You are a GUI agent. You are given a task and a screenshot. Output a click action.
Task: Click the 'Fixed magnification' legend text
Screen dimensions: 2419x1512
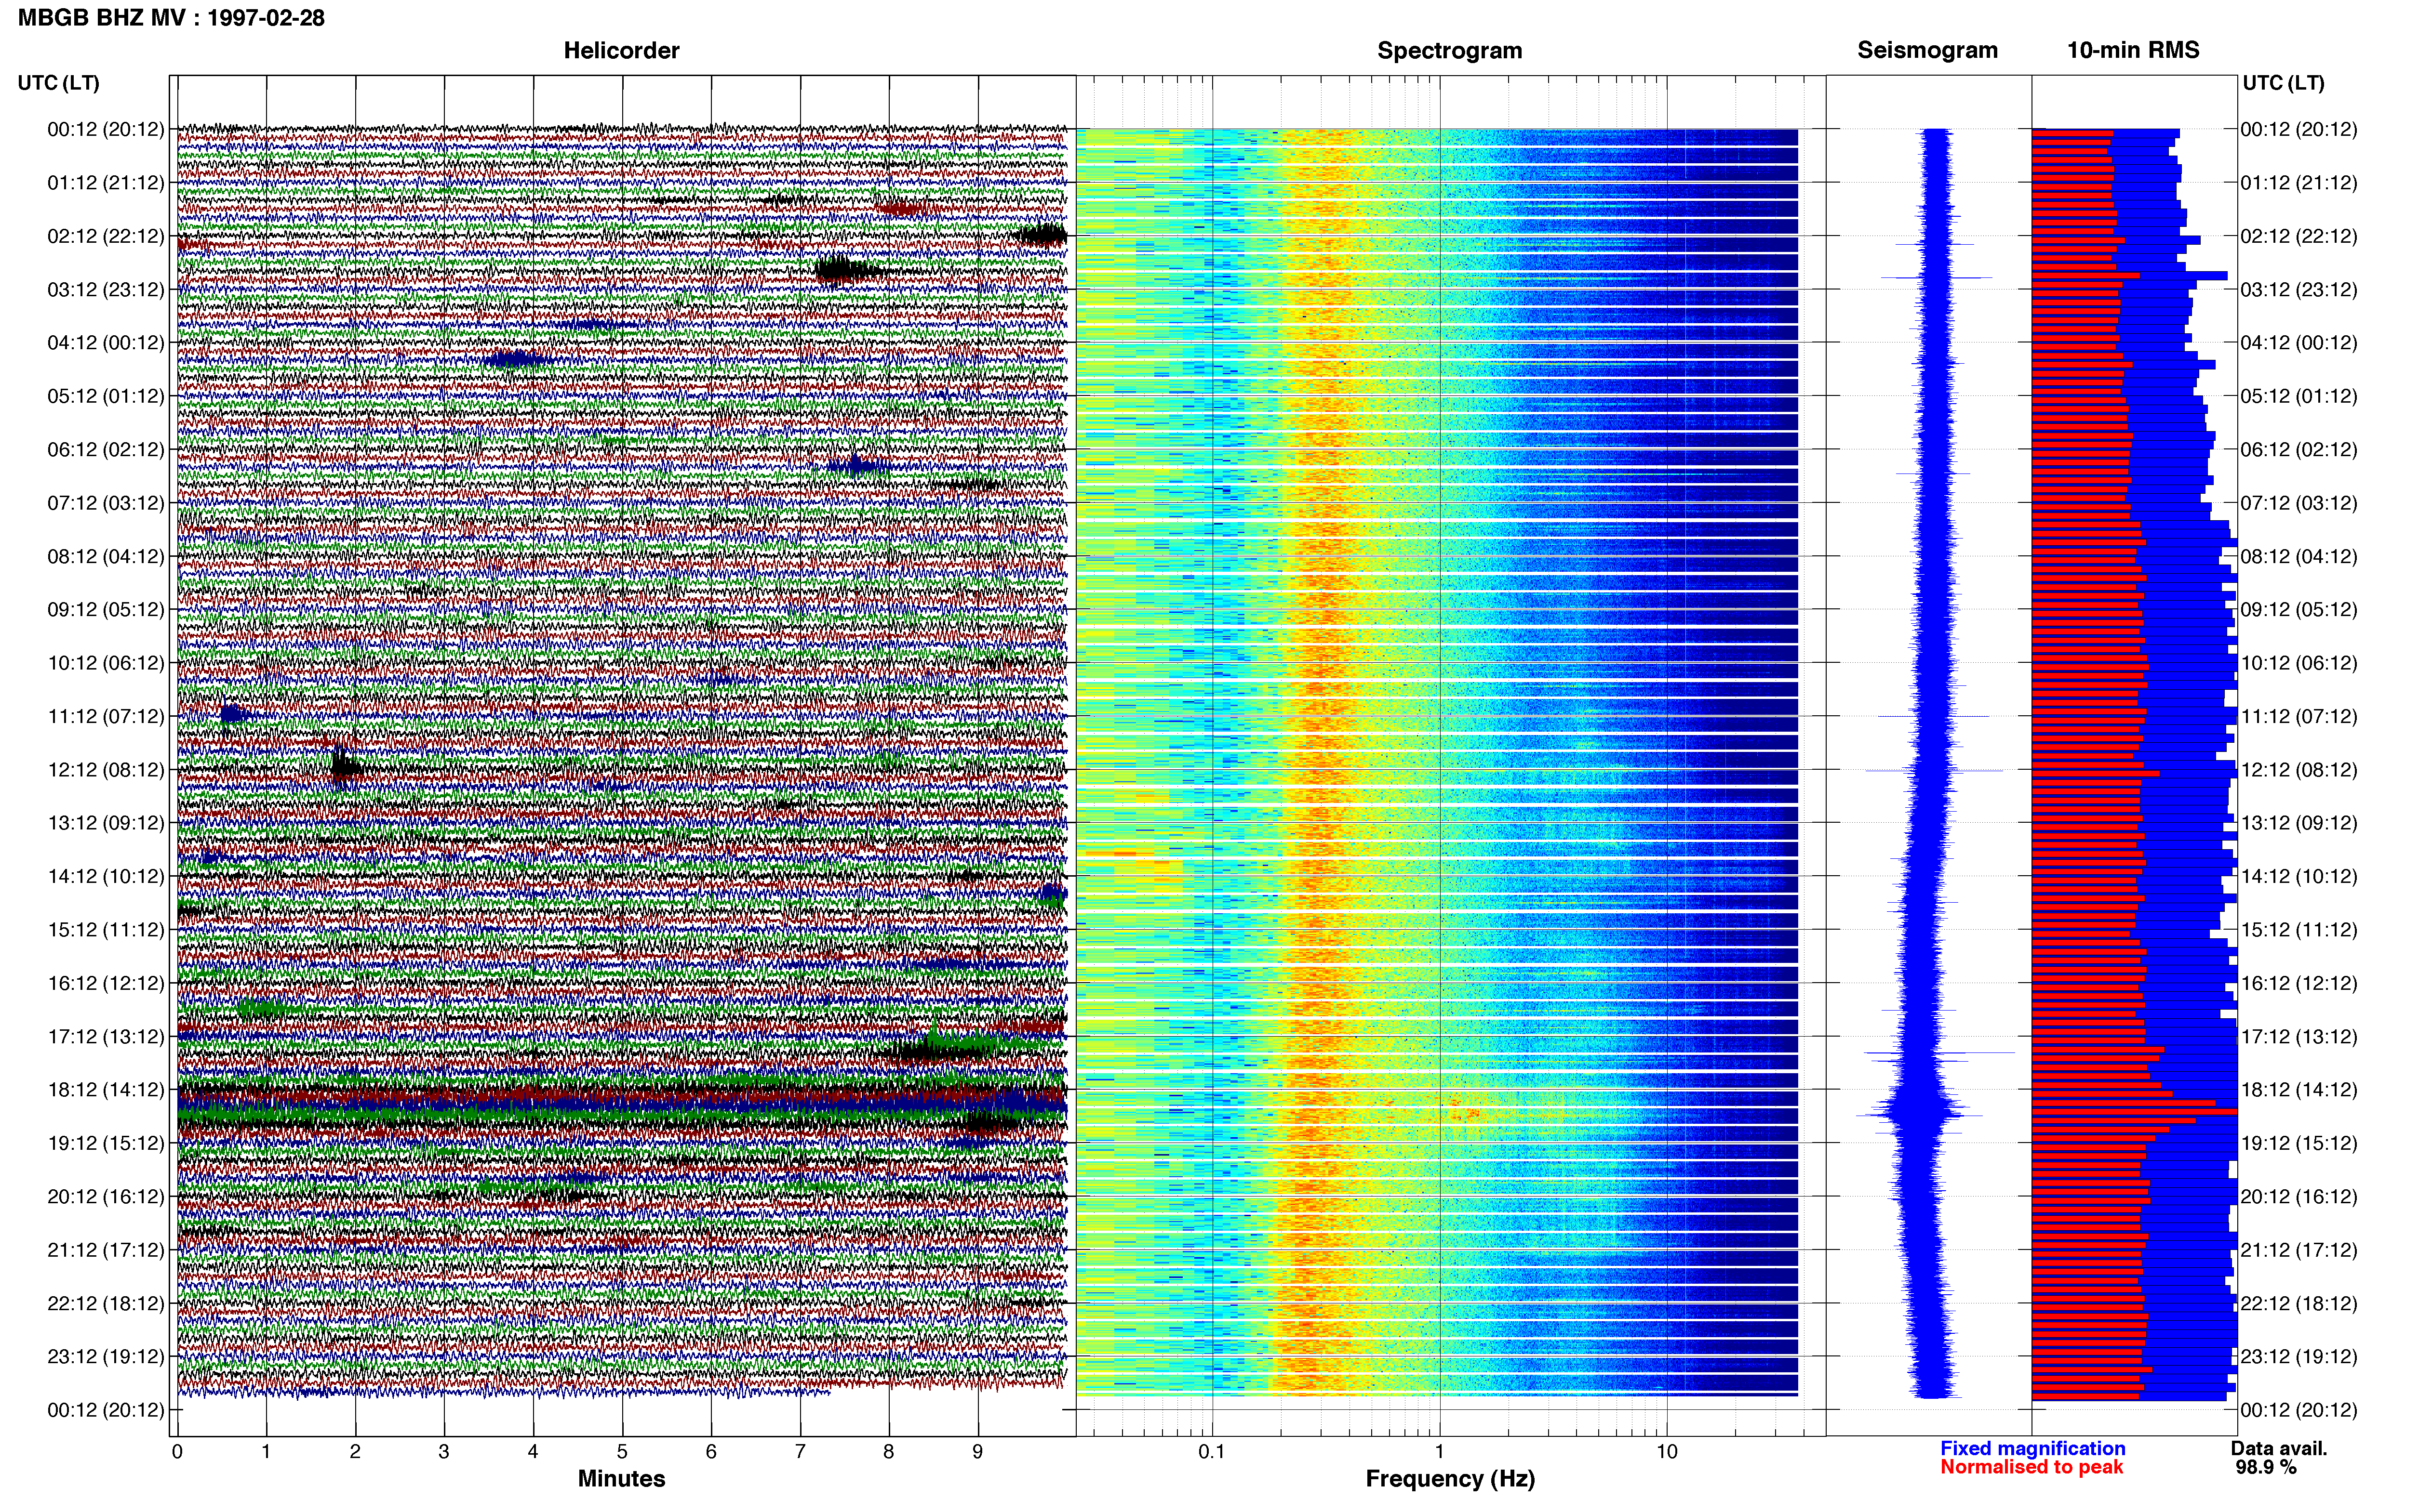tap(2033, 1448)
